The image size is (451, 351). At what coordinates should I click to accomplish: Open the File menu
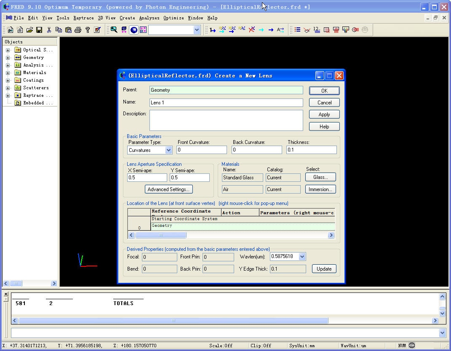pyautogui.click(x=19, y=18)
